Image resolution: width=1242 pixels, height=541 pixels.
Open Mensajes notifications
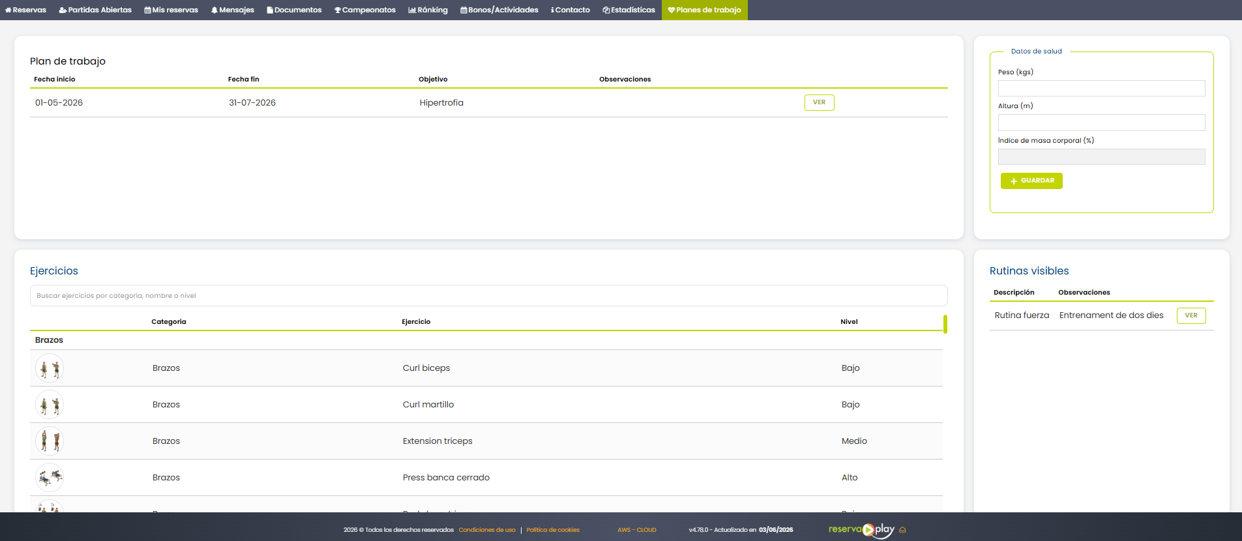[x=232, y=10]
